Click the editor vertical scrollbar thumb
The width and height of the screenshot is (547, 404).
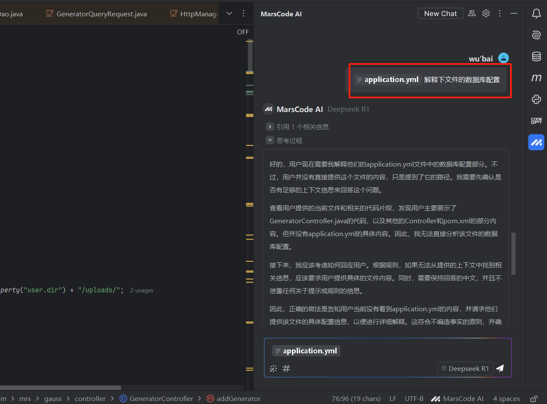pyautogui.click(x=250, y=55)
